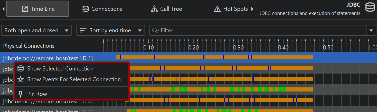
Task: Select the connection row with ID 1
Action: point(48,58)
